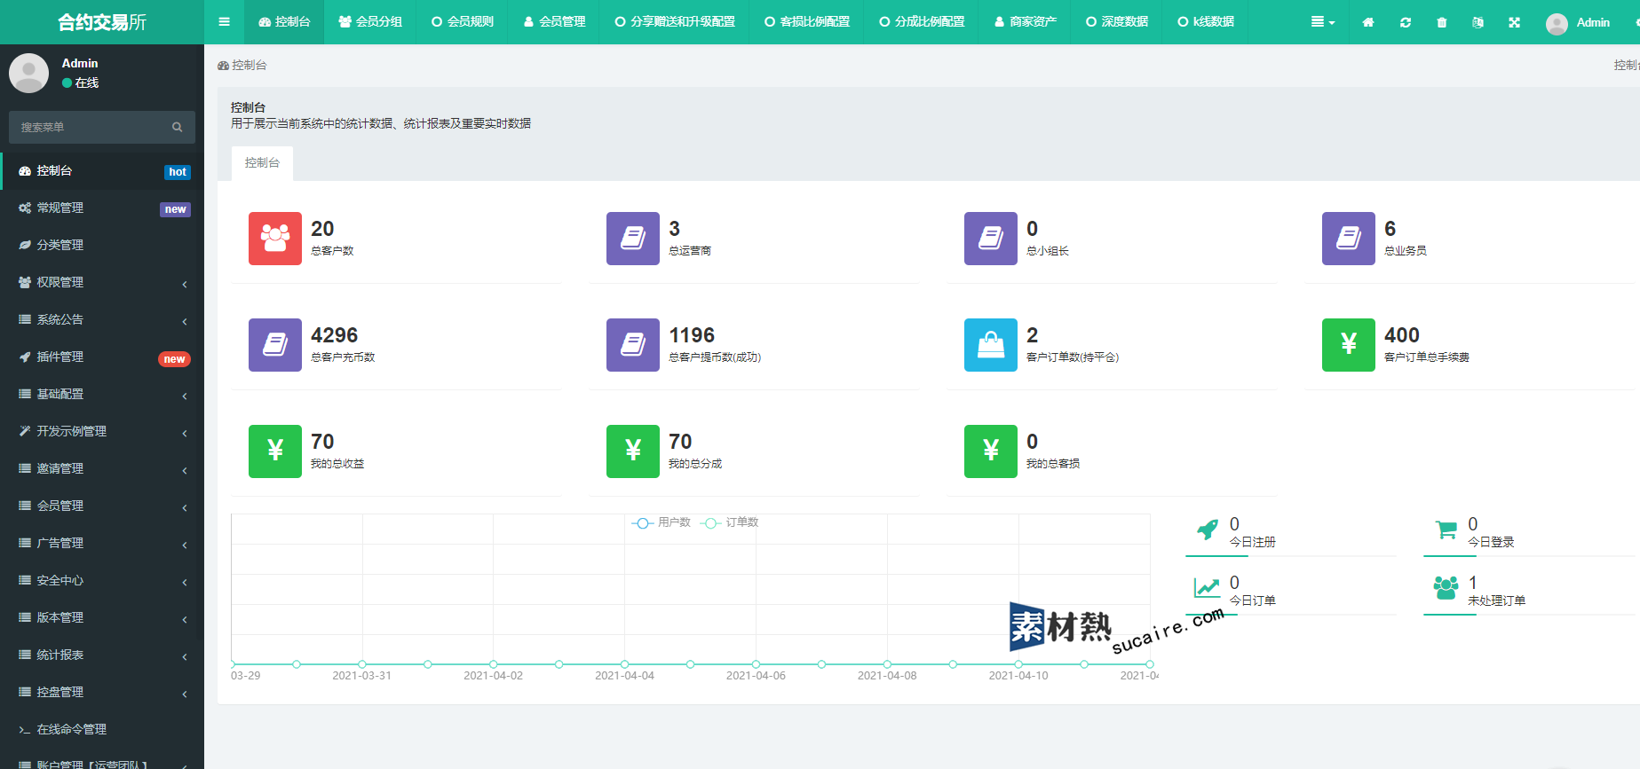Click the hot badge beside 控制台
The height and width of the screenshot is (769, 1640).
pyautogui.click(x=178, y=172)
